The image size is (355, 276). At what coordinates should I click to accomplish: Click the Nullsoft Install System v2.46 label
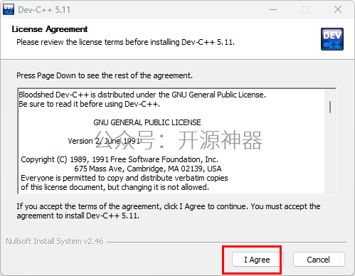tap(55, 241)
